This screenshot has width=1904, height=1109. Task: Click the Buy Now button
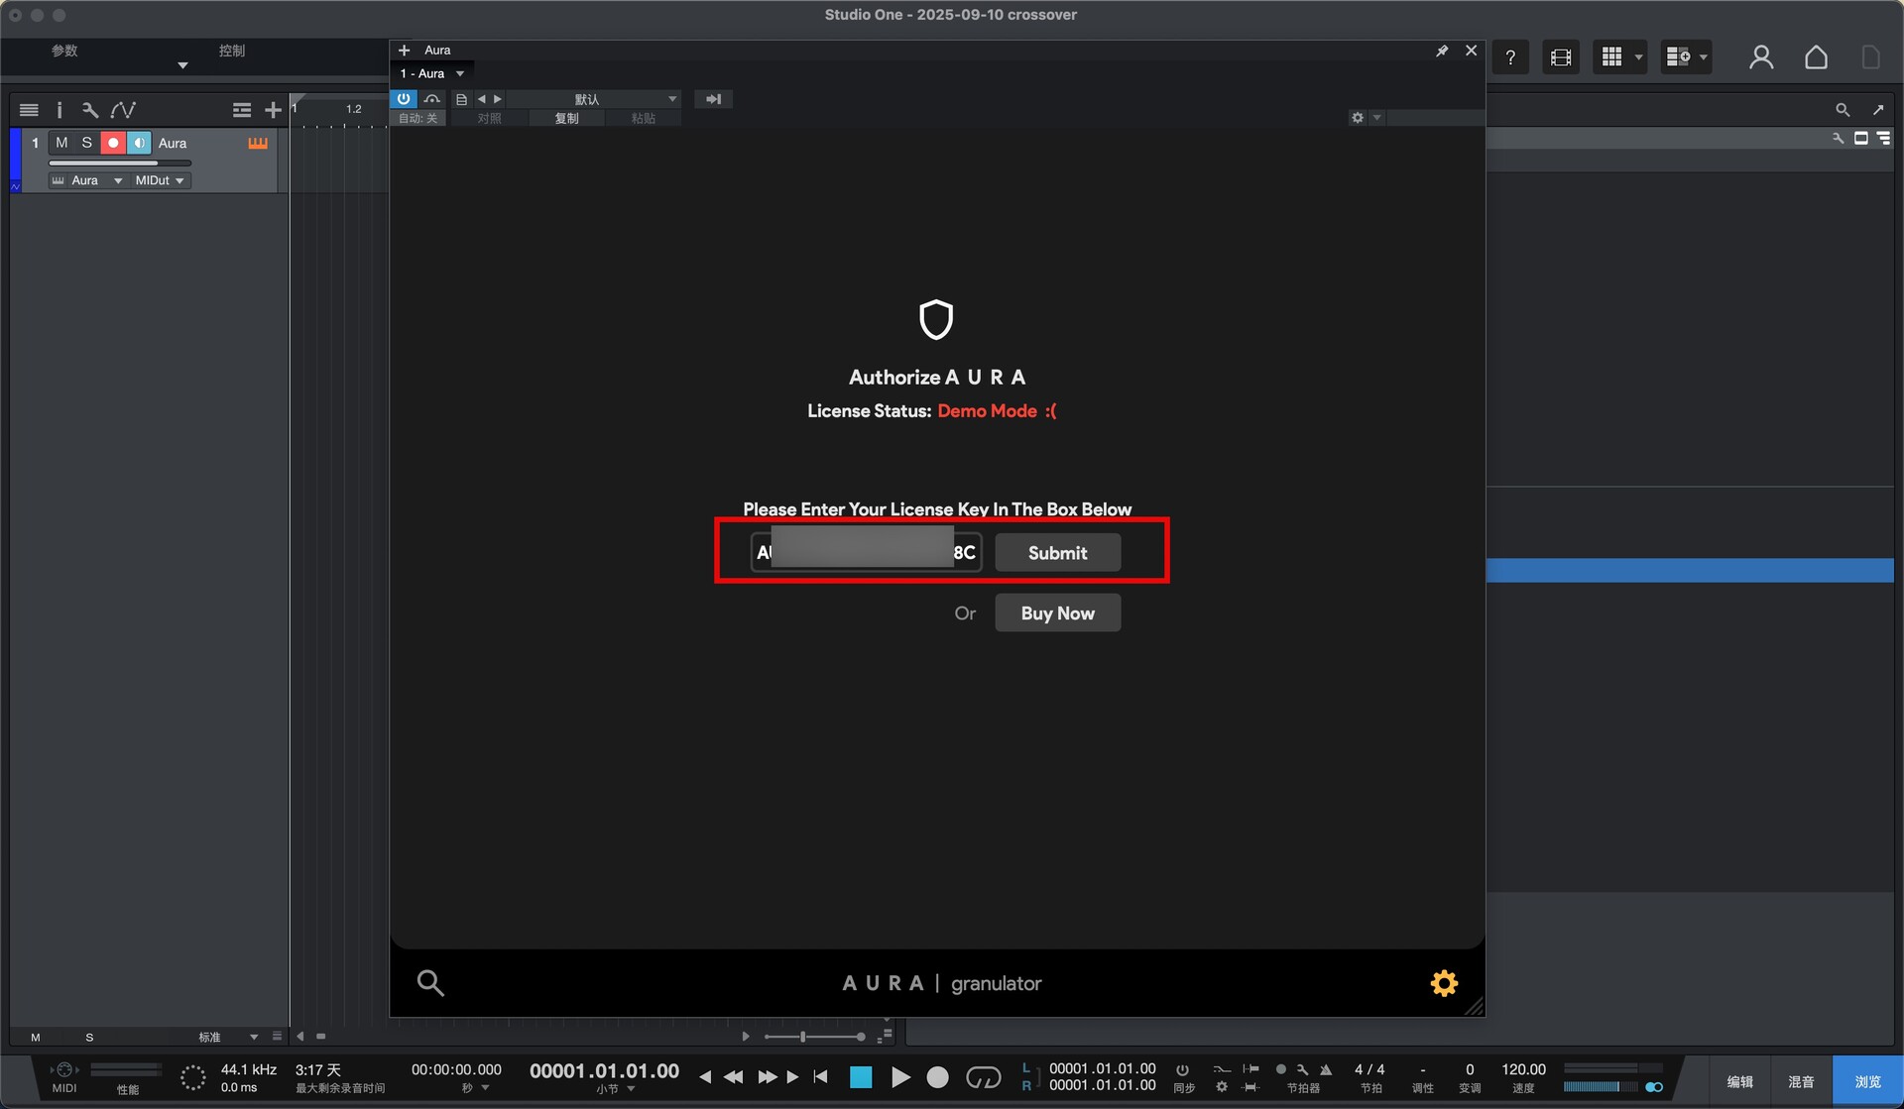tap(1057, 613)
